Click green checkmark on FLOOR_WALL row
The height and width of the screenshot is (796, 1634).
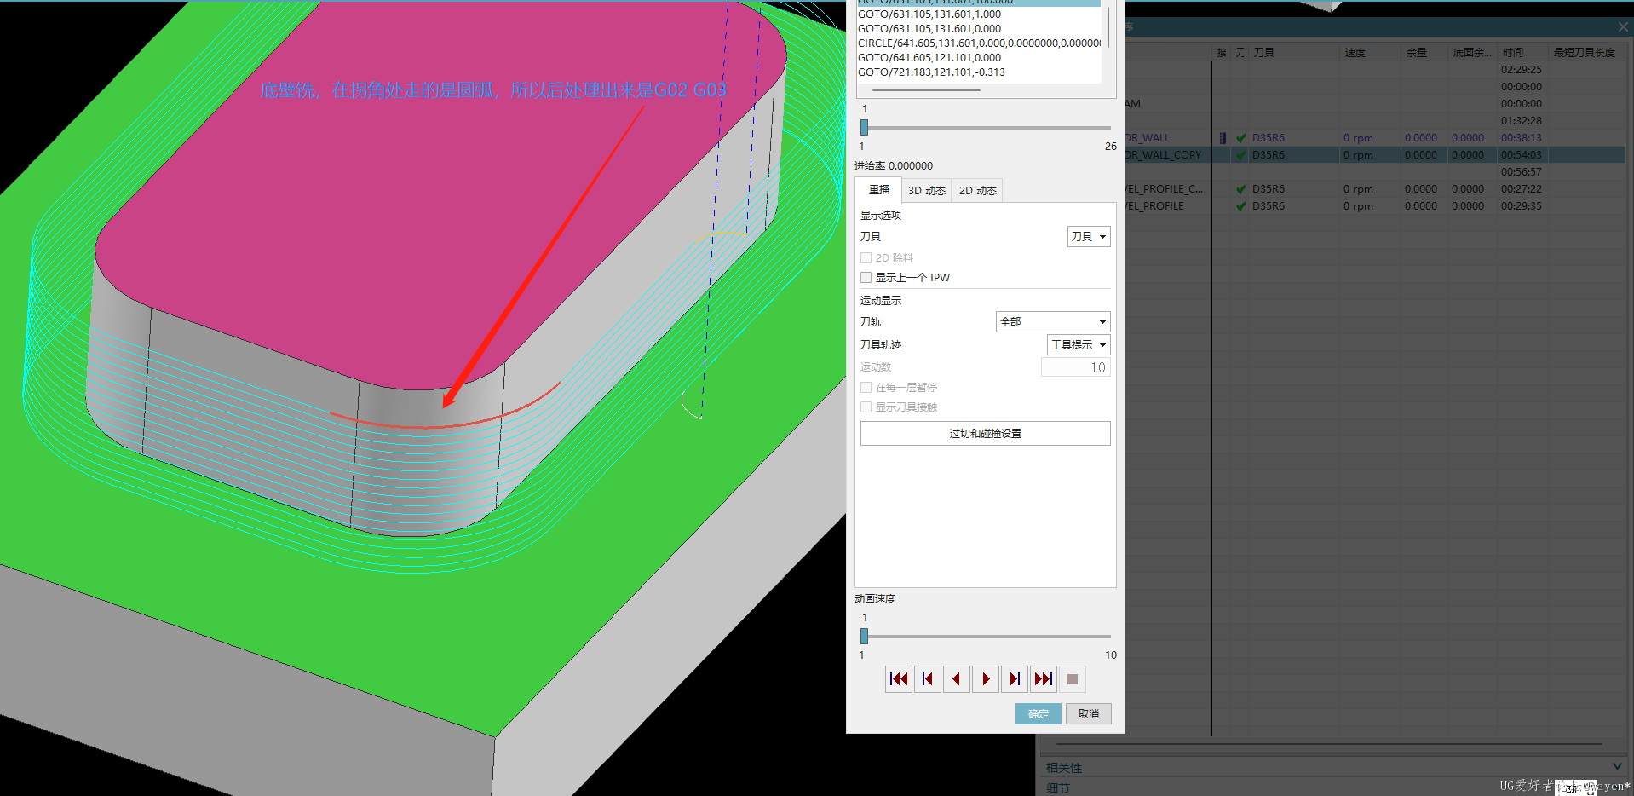(x=1240, y=138)
